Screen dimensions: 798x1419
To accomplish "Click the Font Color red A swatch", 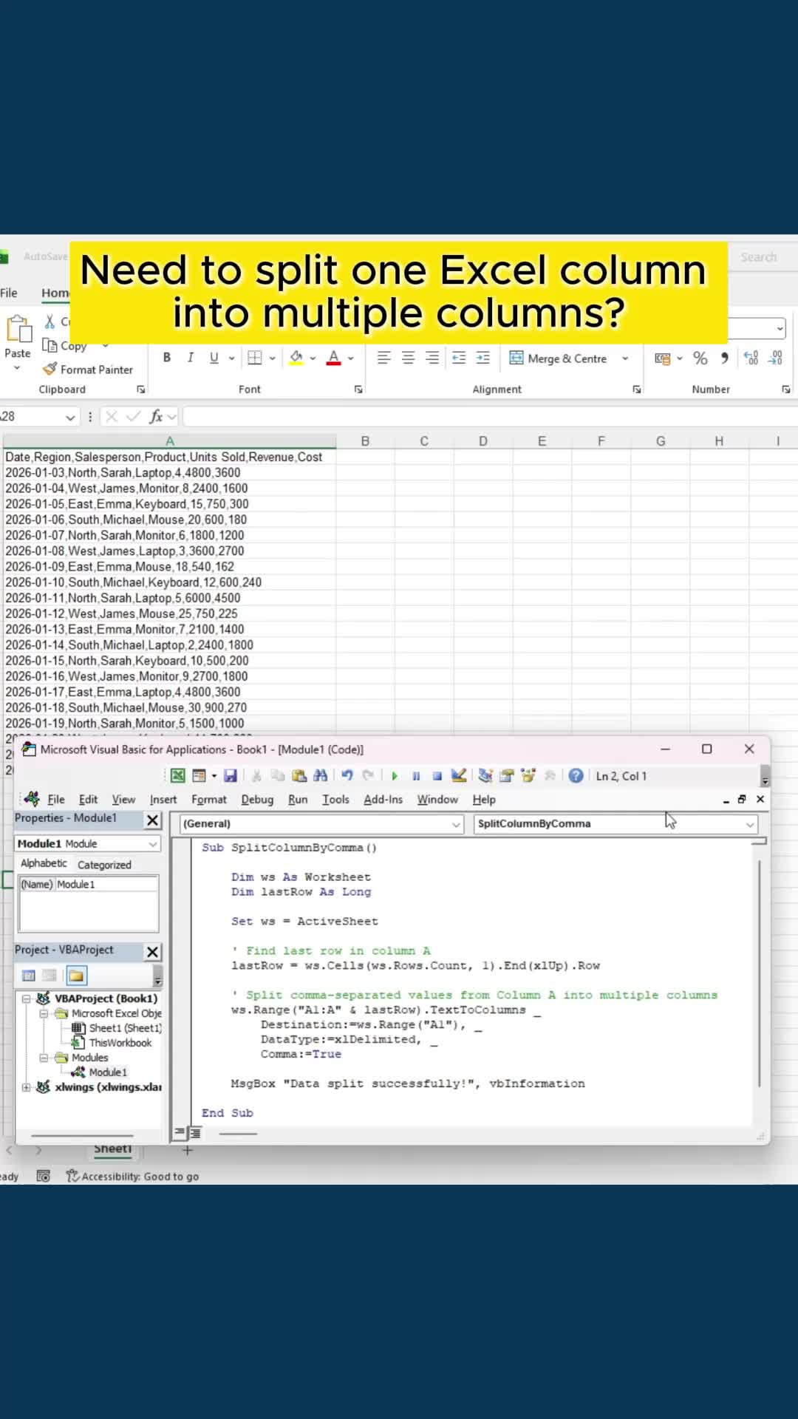I will point(334,358).
